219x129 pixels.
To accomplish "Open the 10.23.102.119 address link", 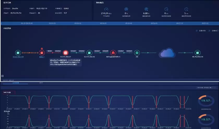I will coord(18,57).
